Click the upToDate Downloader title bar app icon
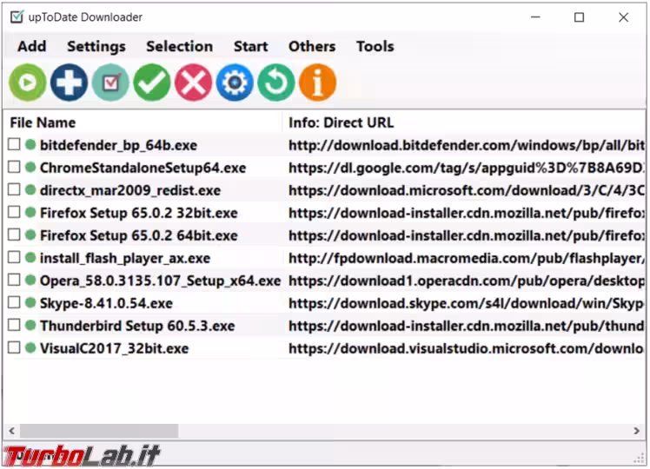The height and width of the screenshot is (469, 650). [17, 17]
